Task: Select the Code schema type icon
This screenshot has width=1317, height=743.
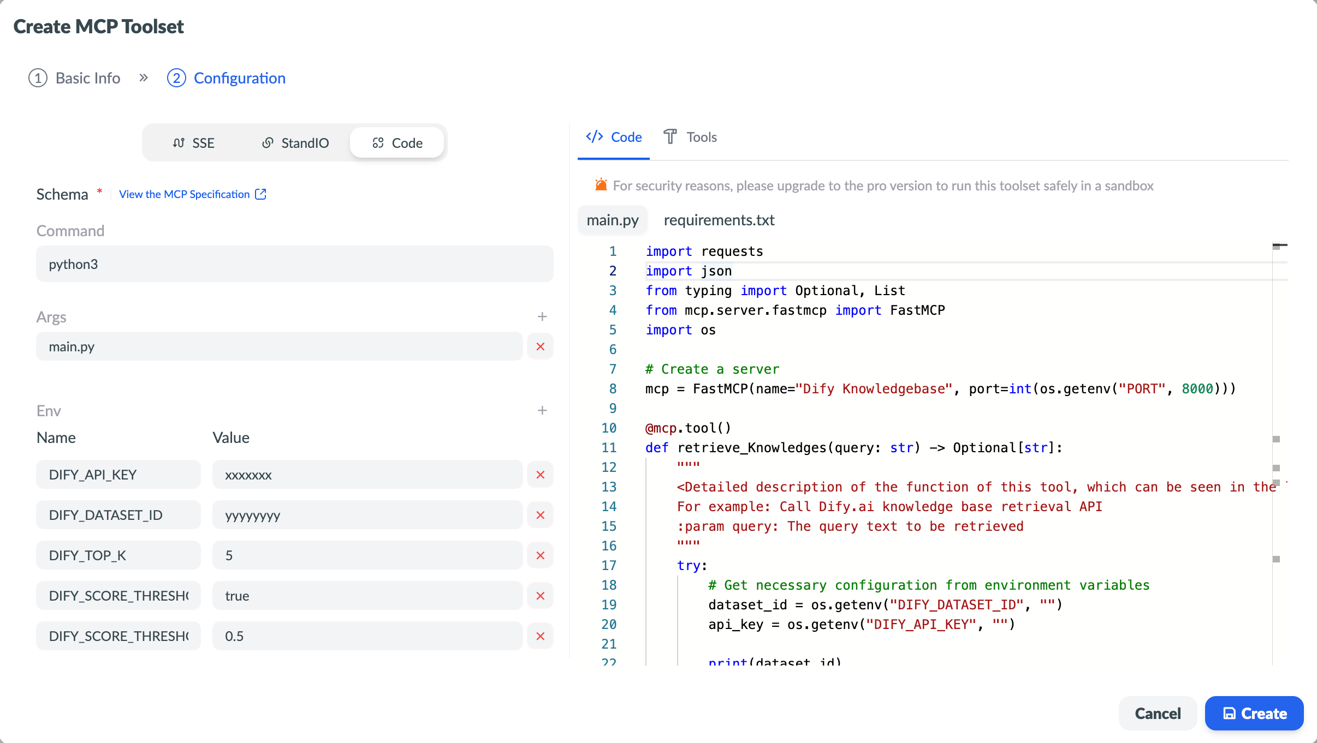Action: pyautogui.click(x=378, y=142)
